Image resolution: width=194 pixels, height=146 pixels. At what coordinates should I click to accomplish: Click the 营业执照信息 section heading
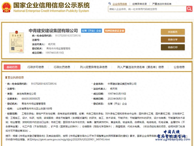(x=15, y=78)
